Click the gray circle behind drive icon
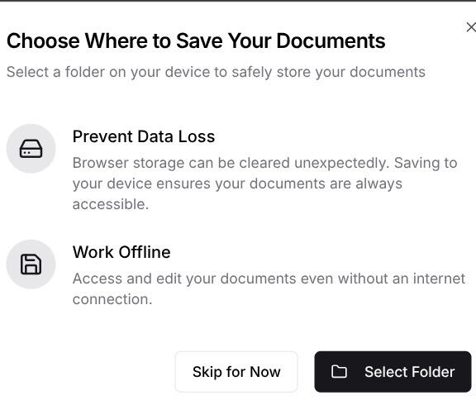This screenshot has height=405, width=476. pyautogui.click(x=31, y=149)
